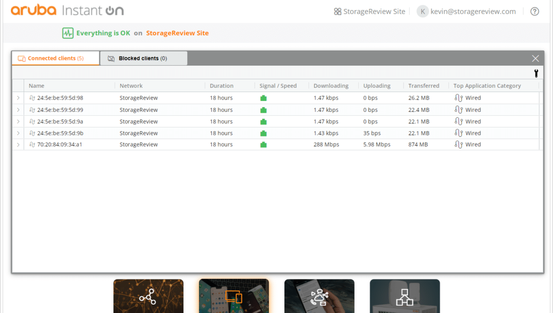Click Wired category icon in 22.4 MB row
This screenshot has width=553, height=313.
[458, 110]
